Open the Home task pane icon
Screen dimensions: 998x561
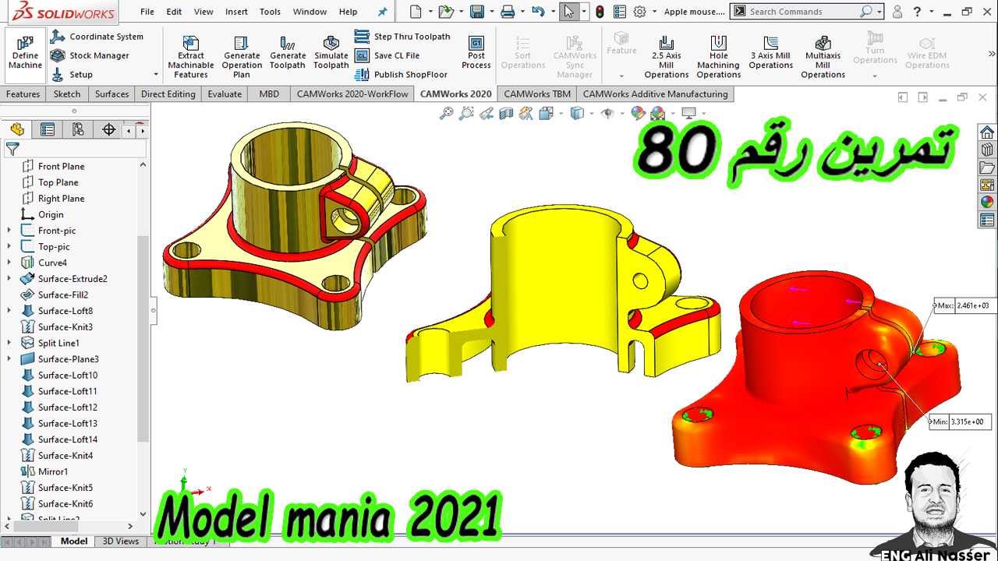(x=987, y=132)
